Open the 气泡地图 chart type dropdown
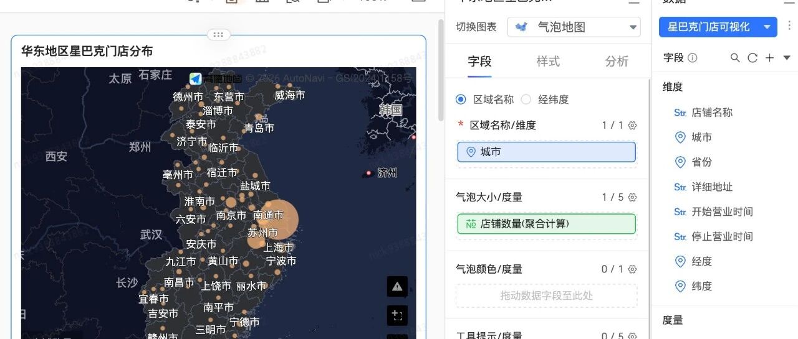 [x=574, y=27]
